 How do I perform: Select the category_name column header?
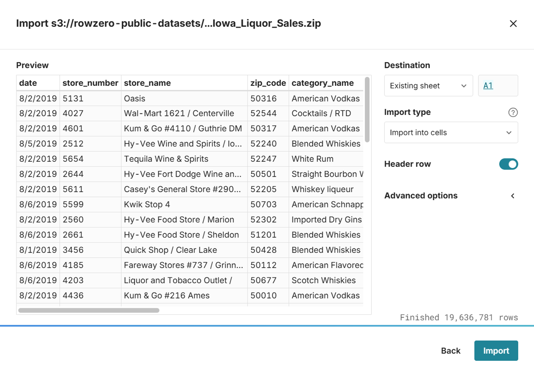(326, 83)
